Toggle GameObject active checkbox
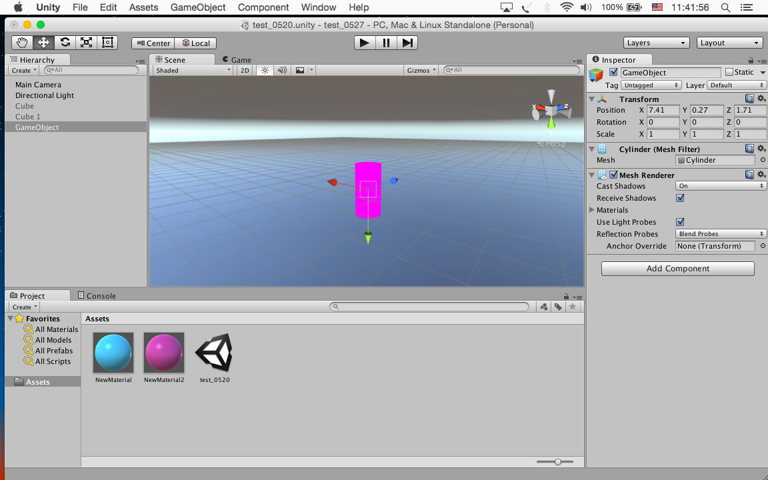768x480 pixels. pyautogui.click(x=613, y=72)
